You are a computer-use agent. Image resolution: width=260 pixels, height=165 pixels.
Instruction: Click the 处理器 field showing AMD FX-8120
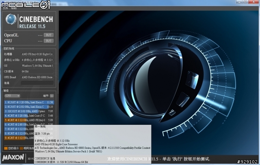pyautogui.click(x=37, y=54)
